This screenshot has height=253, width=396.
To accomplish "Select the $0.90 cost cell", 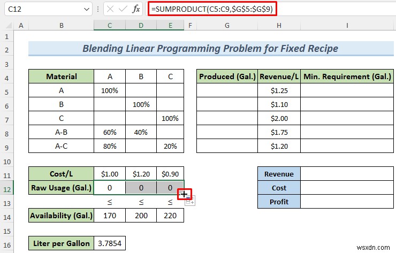I will pos(170,174).
